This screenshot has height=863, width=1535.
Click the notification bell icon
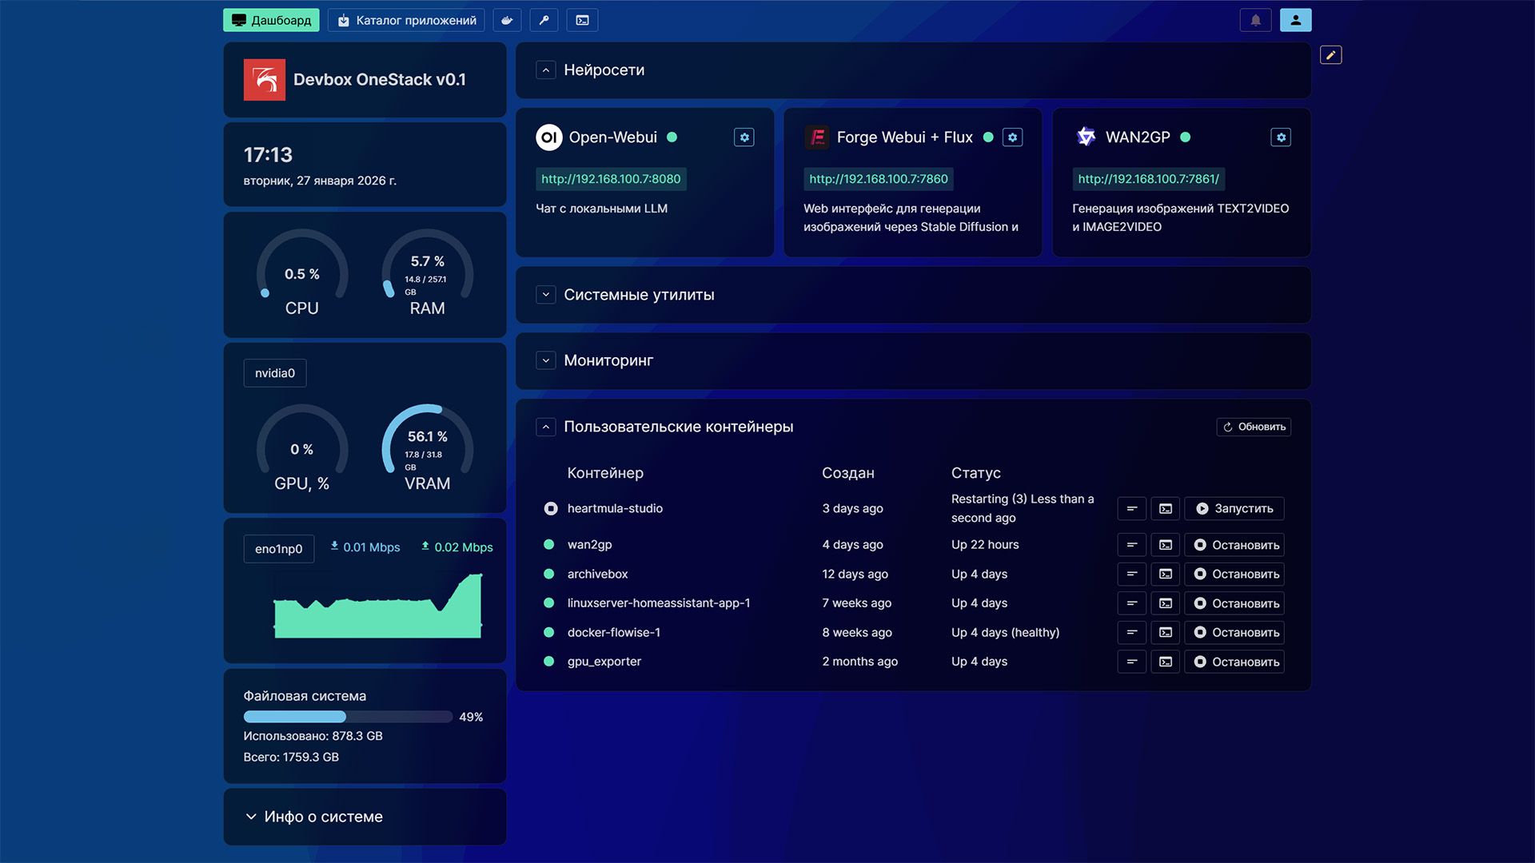(x=1255, y=20)
